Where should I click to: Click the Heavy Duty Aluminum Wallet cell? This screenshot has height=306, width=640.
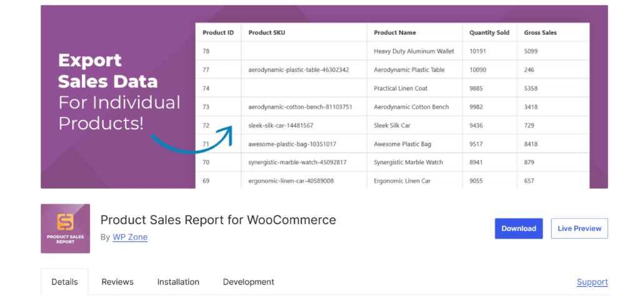point(414,51)
